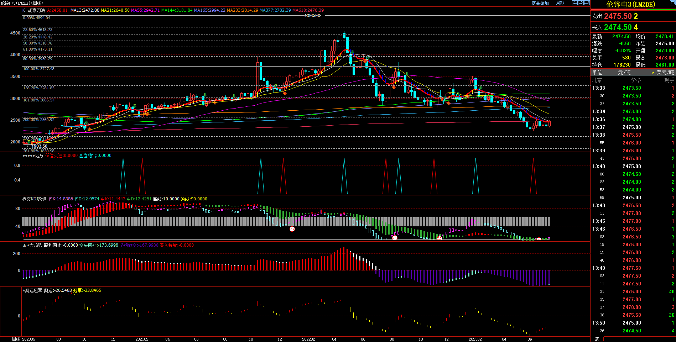The width and height of the screenshot is (676, 342).
Task: Click the dotted icon before 亿万 indicator
Action: pos(28,156)
